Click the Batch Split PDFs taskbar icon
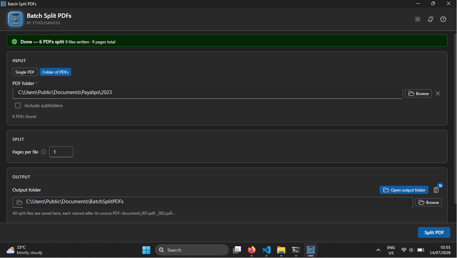Image resolution: width=457 pixels, height=258 pixels. [311, 250]
